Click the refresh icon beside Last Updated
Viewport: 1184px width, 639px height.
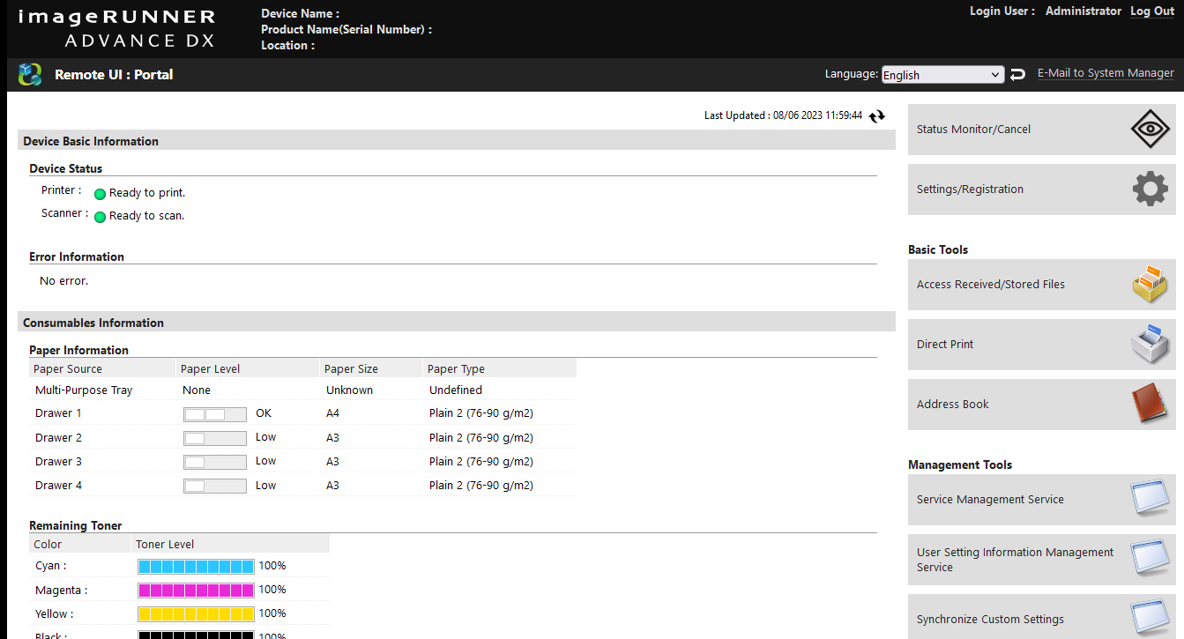(x=876, y=116)
